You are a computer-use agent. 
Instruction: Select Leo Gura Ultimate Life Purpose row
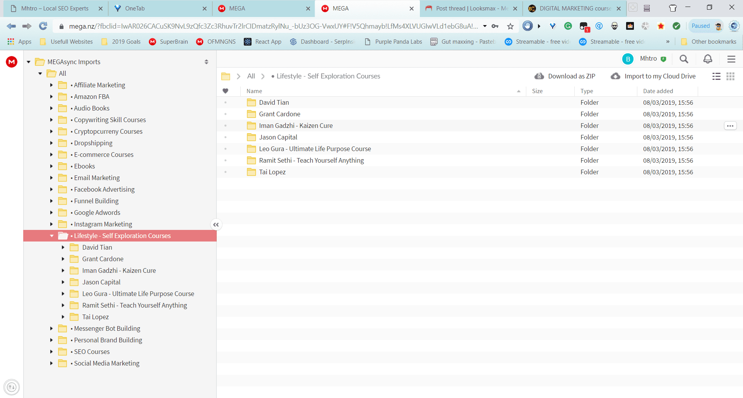click(x=480, y=149)
